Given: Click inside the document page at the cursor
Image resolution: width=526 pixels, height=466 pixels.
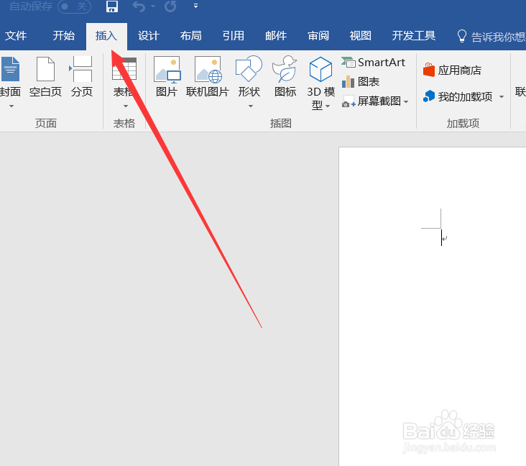Looking at the screenshot, I should click(x=441, y=238).
